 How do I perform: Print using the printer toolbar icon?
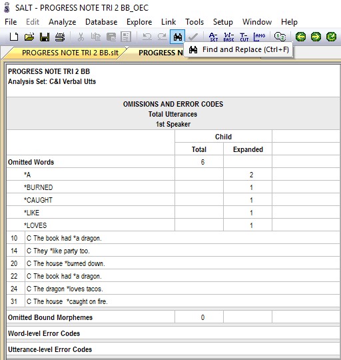coord(60,37)
